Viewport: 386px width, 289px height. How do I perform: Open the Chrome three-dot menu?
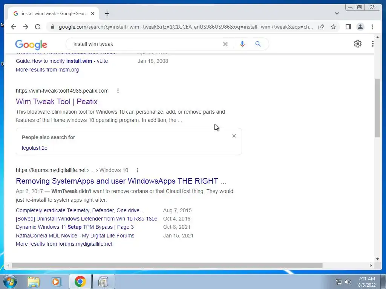click(372, 27)
